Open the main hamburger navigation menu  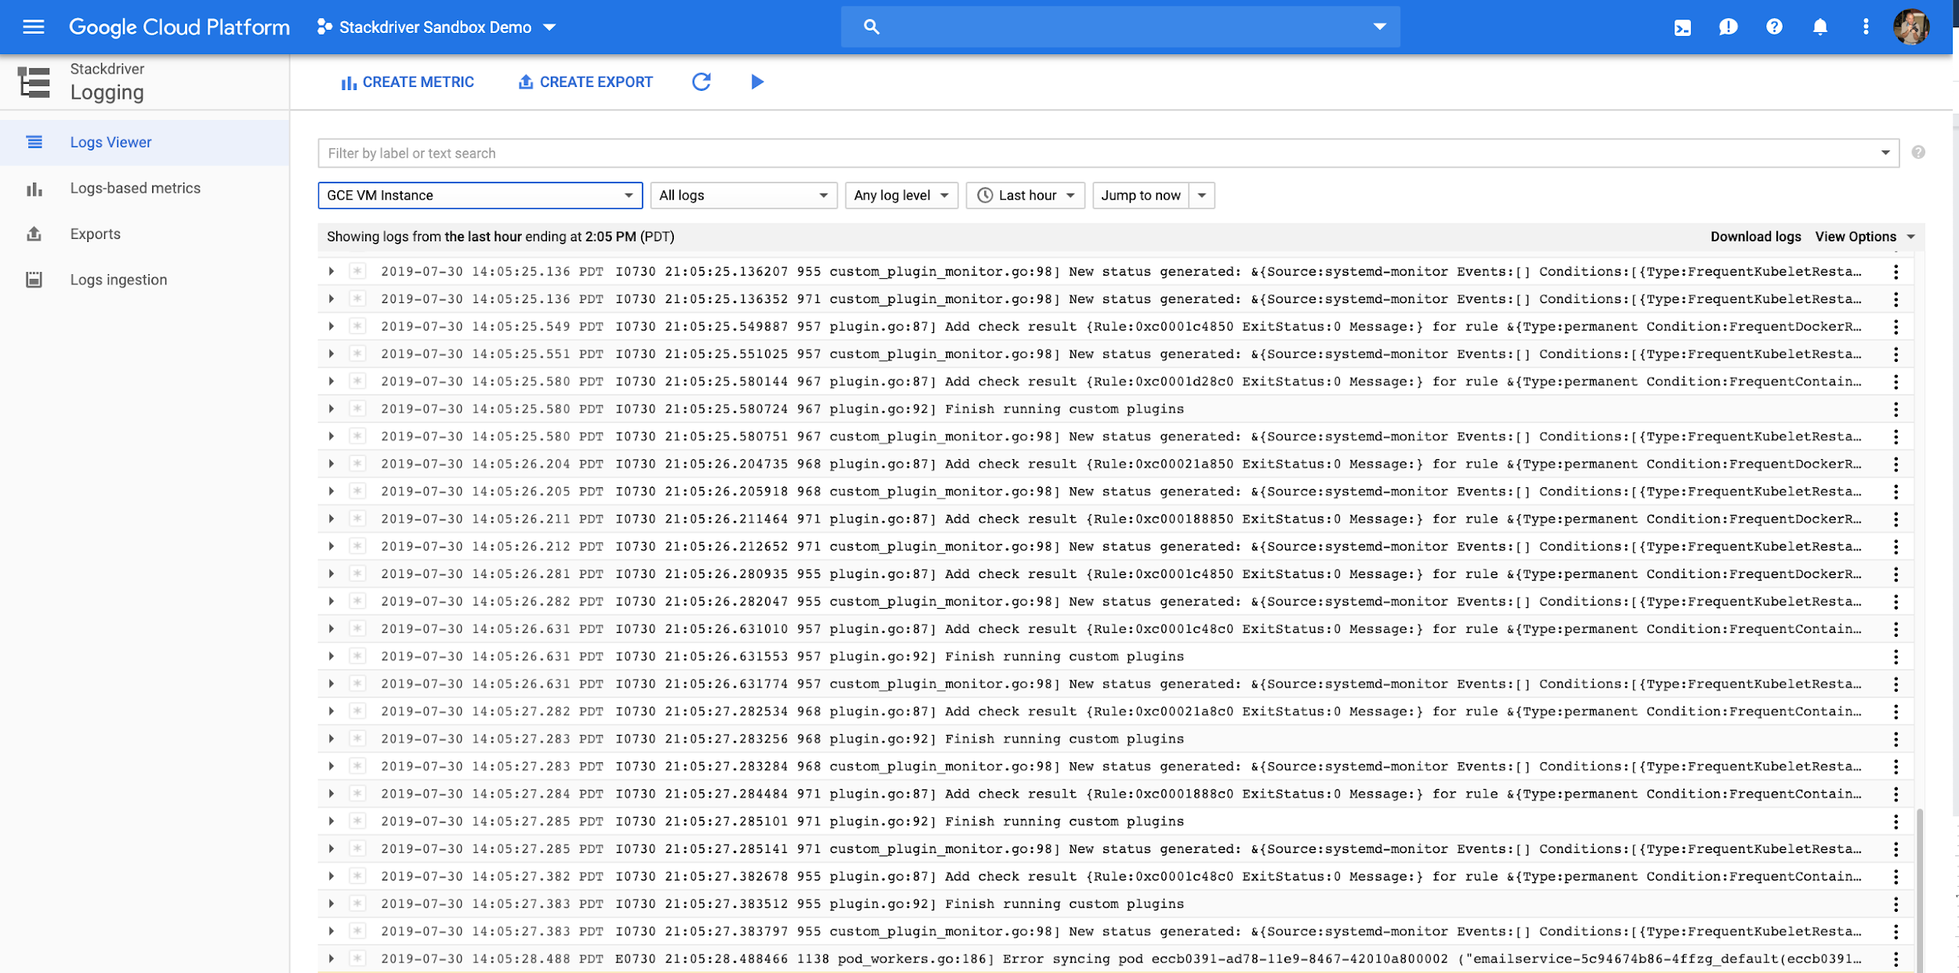[x=34, y=27]
